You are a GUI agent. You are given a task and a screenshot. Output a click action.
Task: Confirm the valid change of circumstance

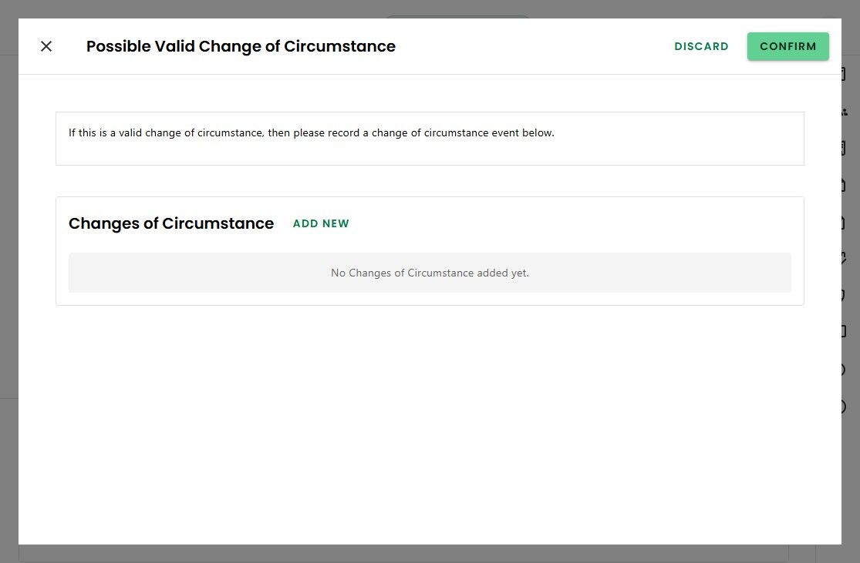[787, 46]
